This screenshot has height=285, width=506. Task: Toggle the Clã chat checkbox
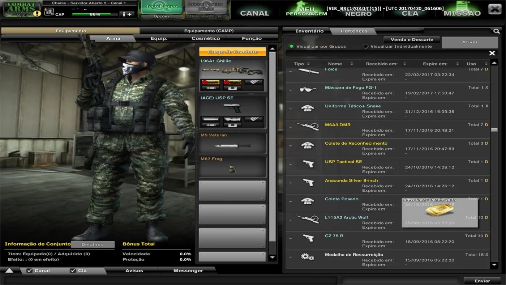tap(73, 271)
